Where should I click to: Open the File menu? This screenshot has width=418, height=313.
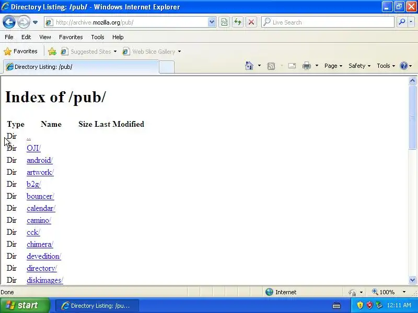(9, 37)
